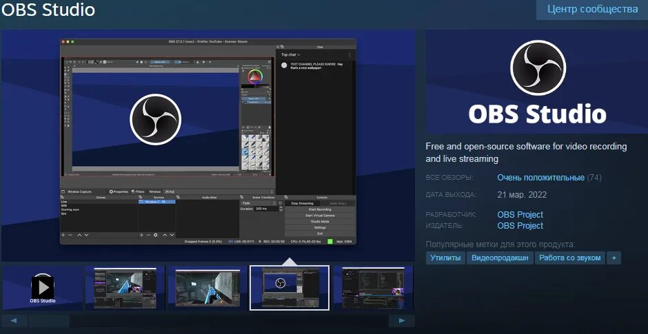Select the Видеопродакшн tag
This screenshot has width=648, height=334.
tap(500, 258)
